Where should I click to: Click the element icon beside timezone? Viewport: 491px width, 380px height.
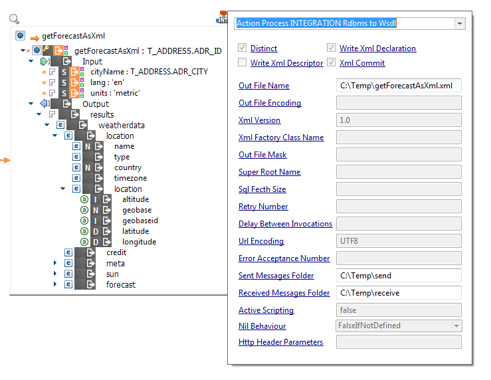[x=76, y=178]
